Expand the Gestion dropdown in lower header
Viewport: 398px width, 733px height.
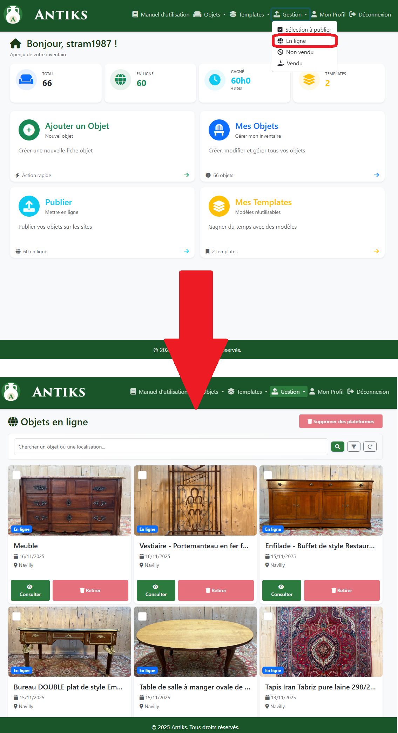(x=288, y=392)
